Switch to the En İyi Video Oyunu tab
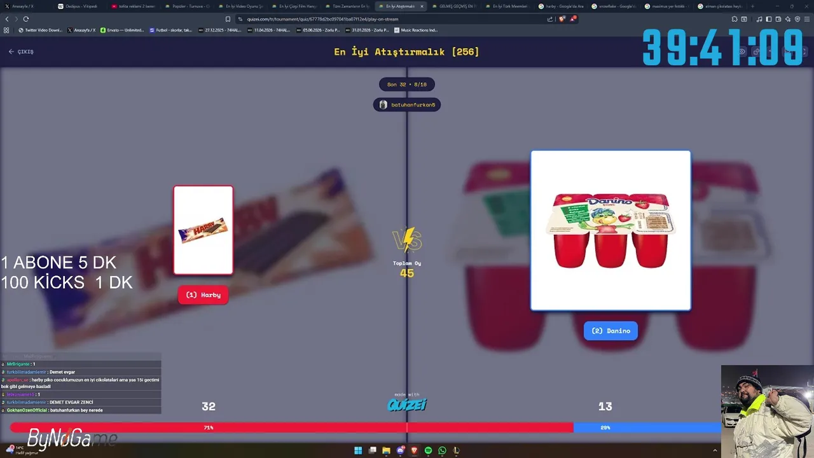 pyautogui.click(x=240, y=6)
